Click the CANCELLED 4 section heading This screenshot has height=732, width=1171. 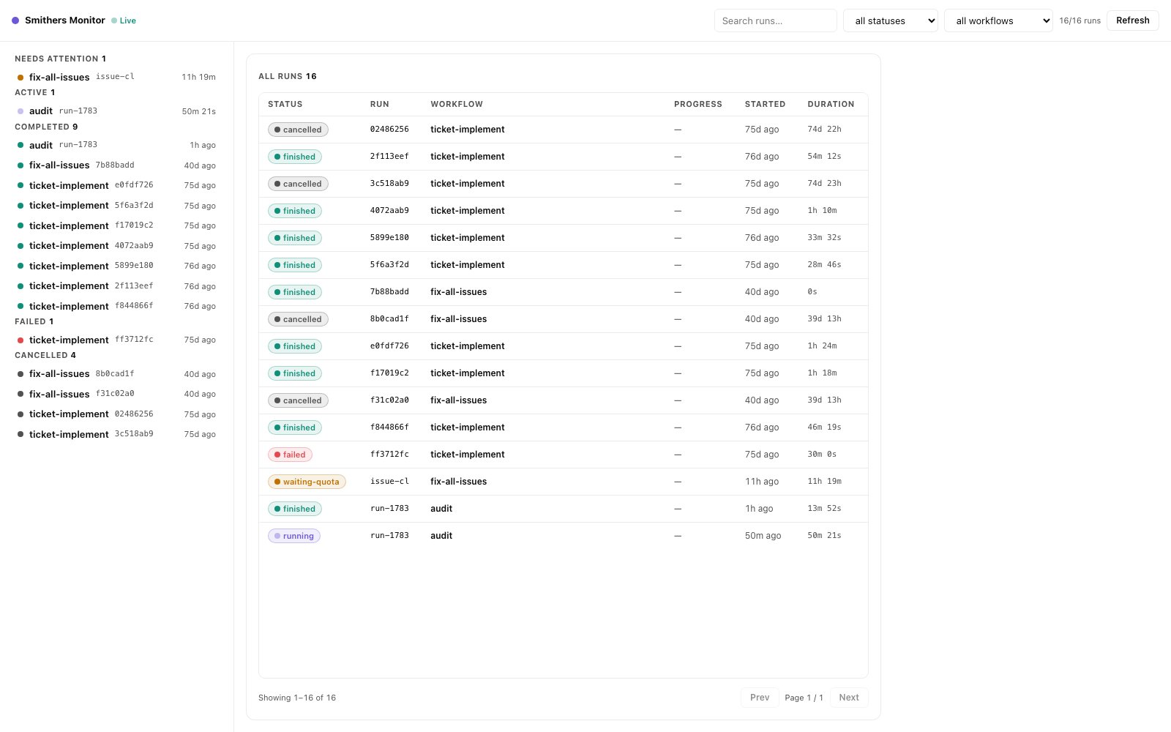[45, 355]
